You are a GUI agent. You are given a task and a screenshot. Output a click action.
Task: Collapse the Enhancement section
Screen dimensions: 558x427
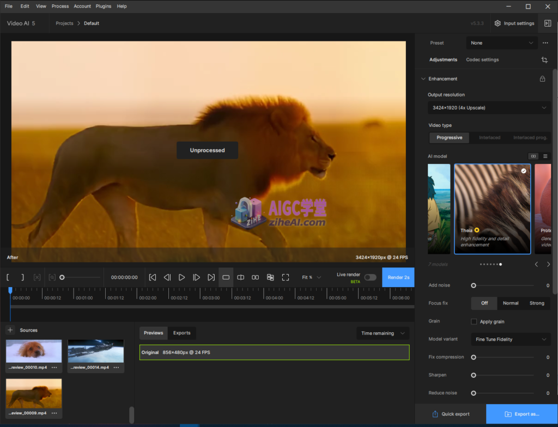423,78
